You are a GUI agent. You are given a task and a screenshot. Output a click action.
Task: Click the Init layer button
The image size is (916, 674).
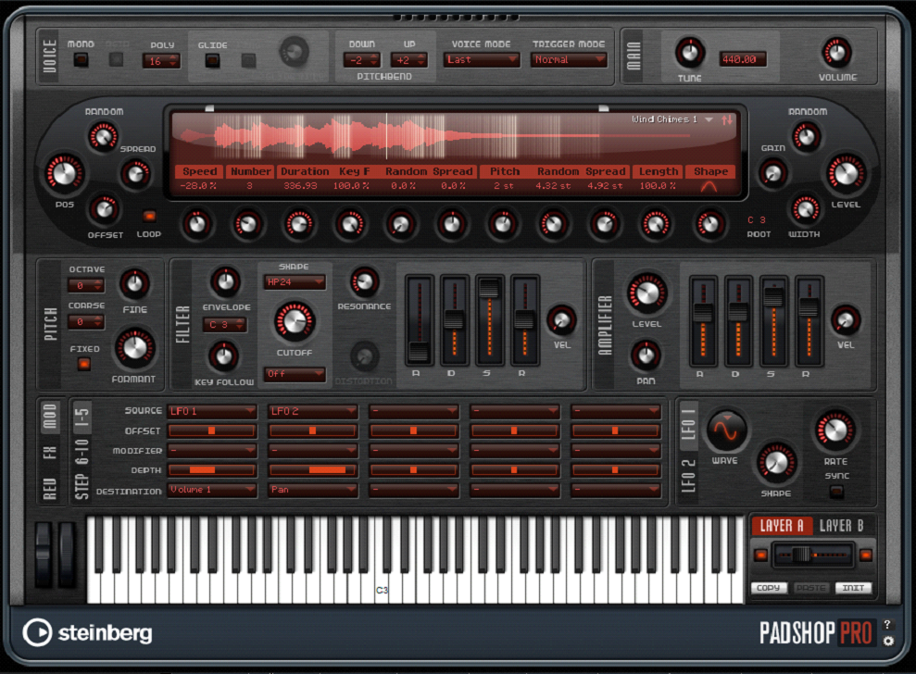click(x=853, y=588)
